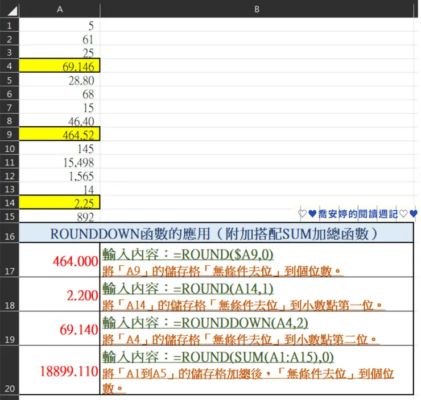Select row 12 header
Screen dimensions: 421x400
(x=10, y=175)
